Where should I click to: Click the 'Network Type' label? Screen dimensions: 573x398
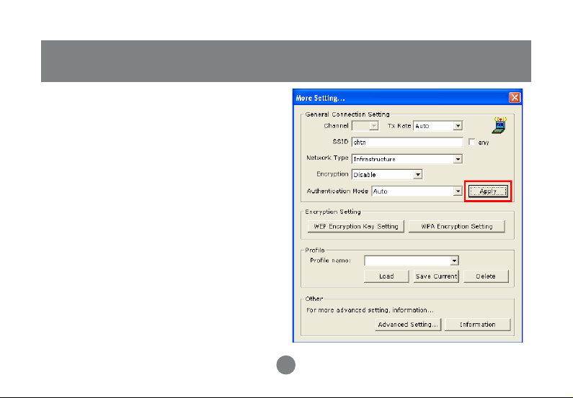coord(327,158)
